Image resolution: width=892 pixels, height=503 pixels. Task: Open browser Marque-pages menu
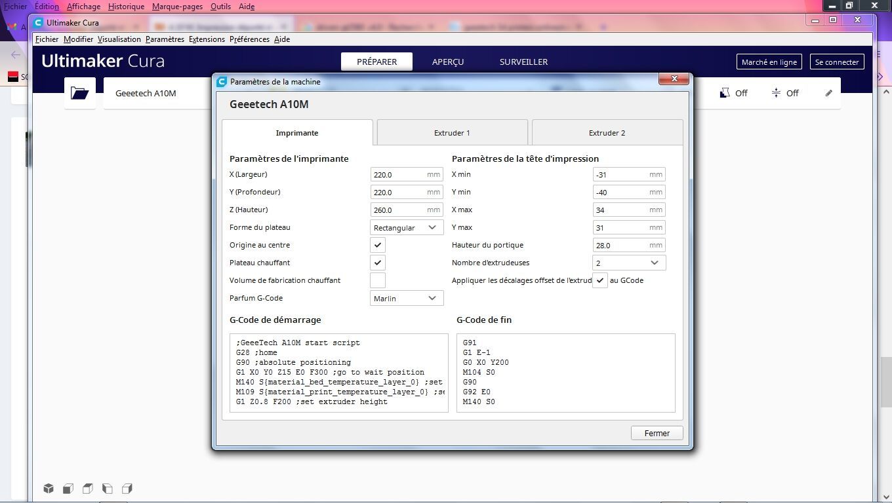177,7
